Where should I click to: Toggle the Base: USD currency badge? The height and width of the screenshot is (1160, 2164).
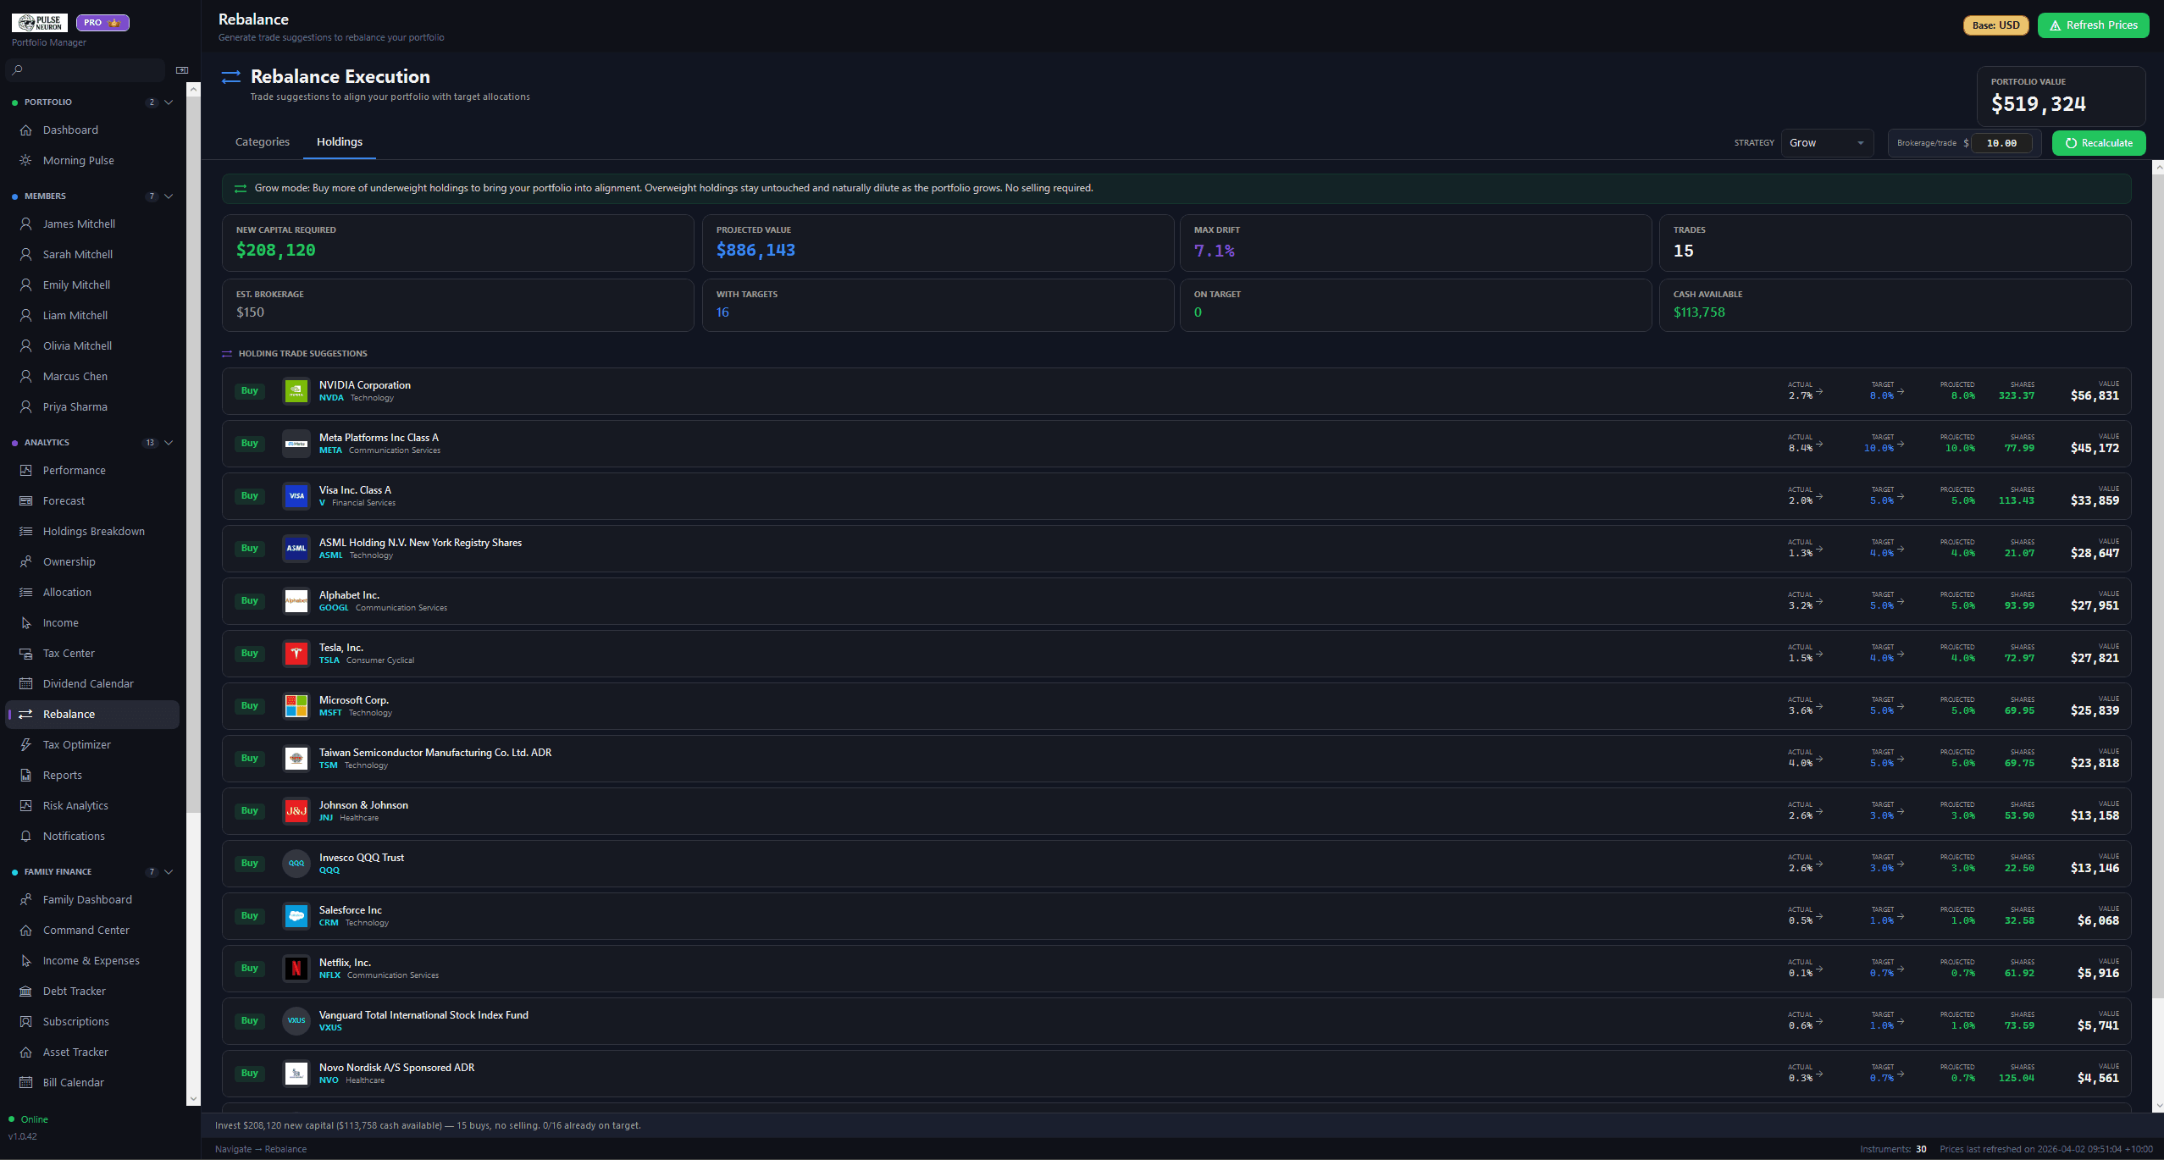(1995, 25)
